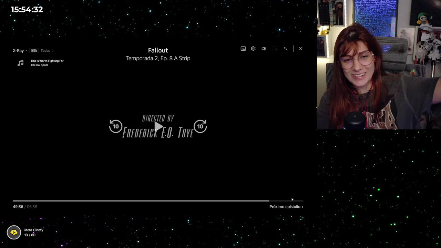Click the remaining time 06:38

[x=32, y=207]
